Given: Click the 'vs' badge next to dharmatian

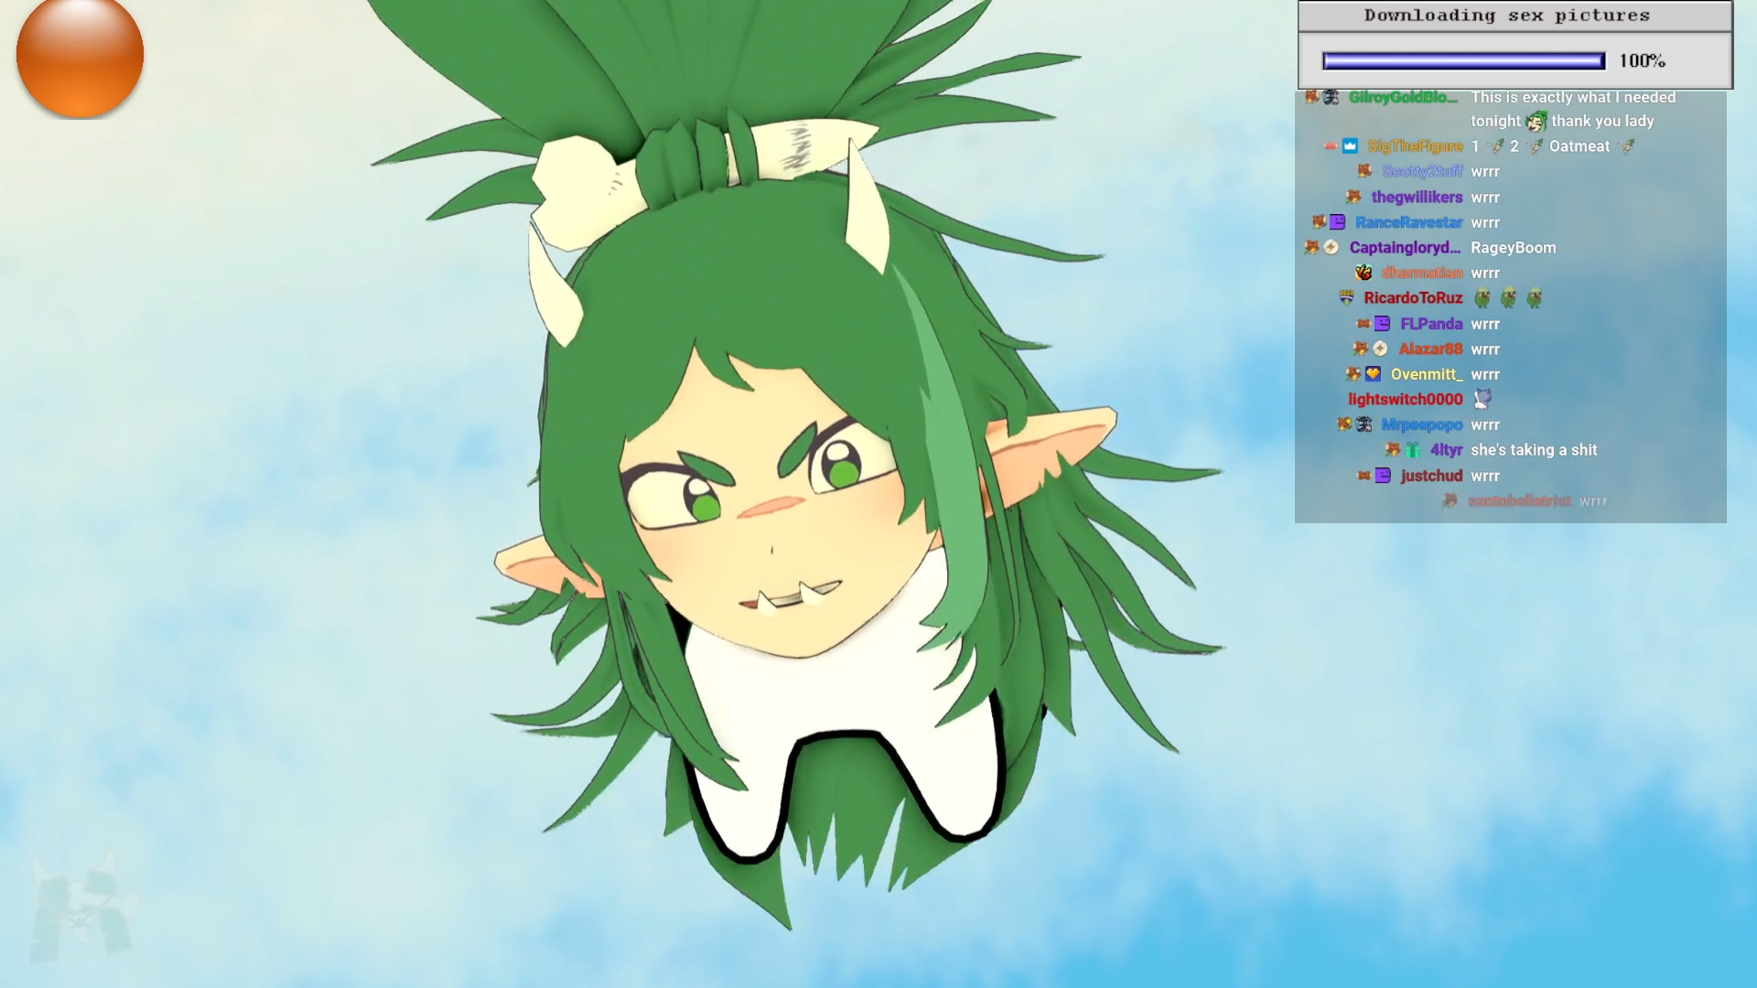Looking at the screenshot, I should click(x=1364, y=273).
